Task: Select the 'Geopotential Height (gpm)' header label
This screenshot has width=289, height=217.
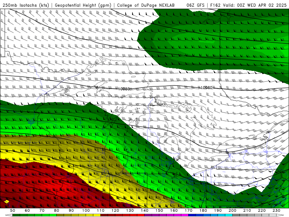Action: (x=83, y=5)
